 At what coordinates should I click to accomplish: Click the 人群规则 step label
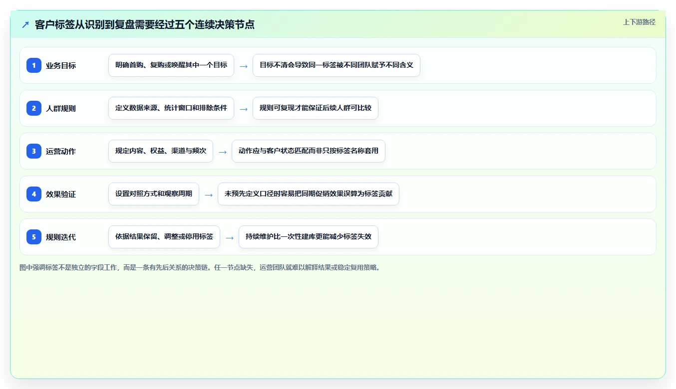(61, 108)
